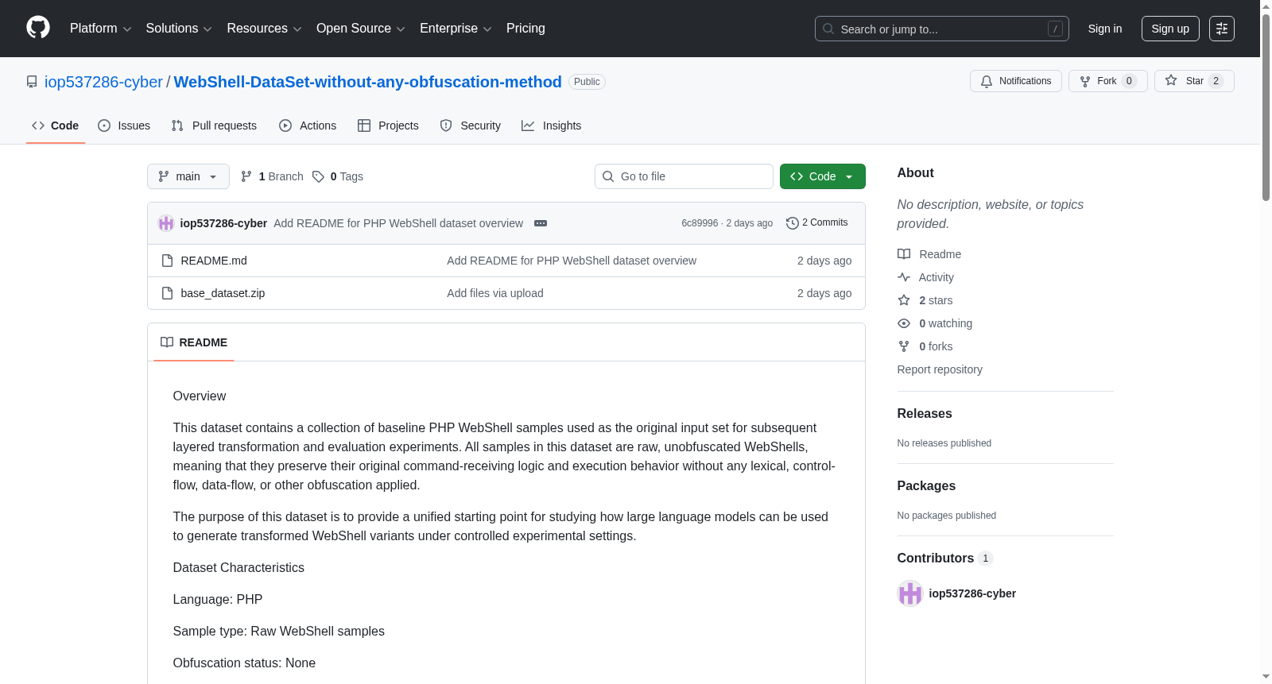Click the Search or jump to field

942,29
